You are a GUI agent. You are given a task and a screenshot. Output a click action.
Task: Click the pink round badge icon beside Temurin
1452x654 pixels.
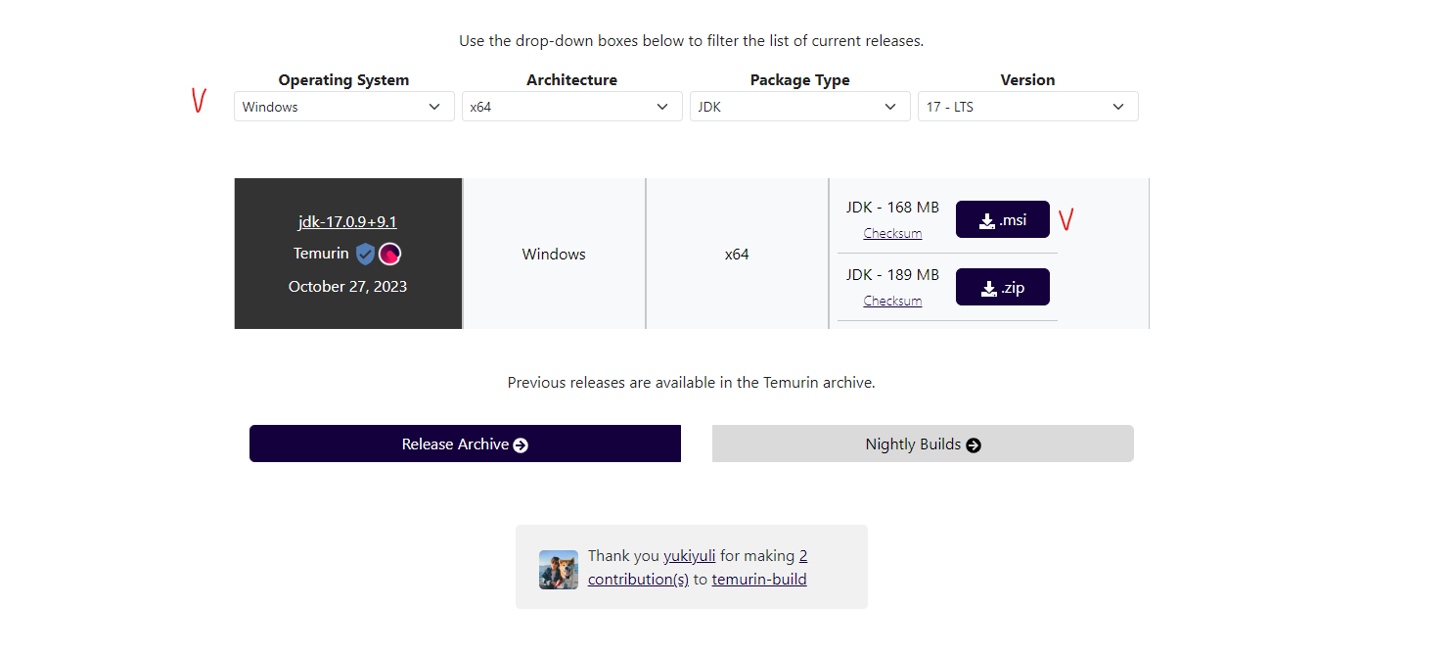point(390,255)
